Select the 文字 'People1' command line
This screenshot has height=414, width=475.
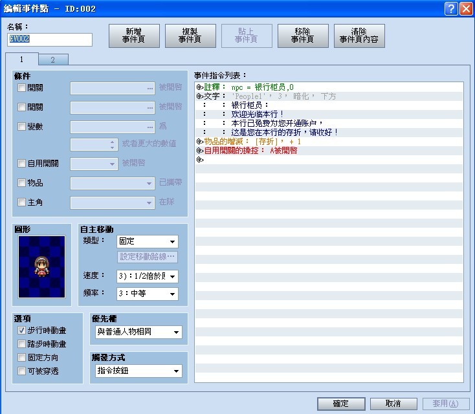(329, 96)
